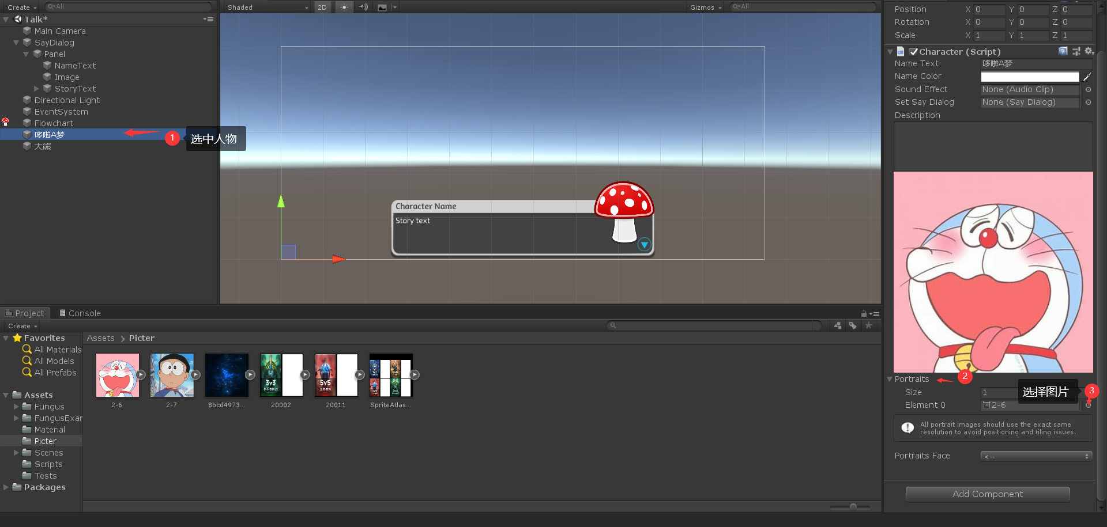Open Set Say Dialog object picker

point(1088,102)
